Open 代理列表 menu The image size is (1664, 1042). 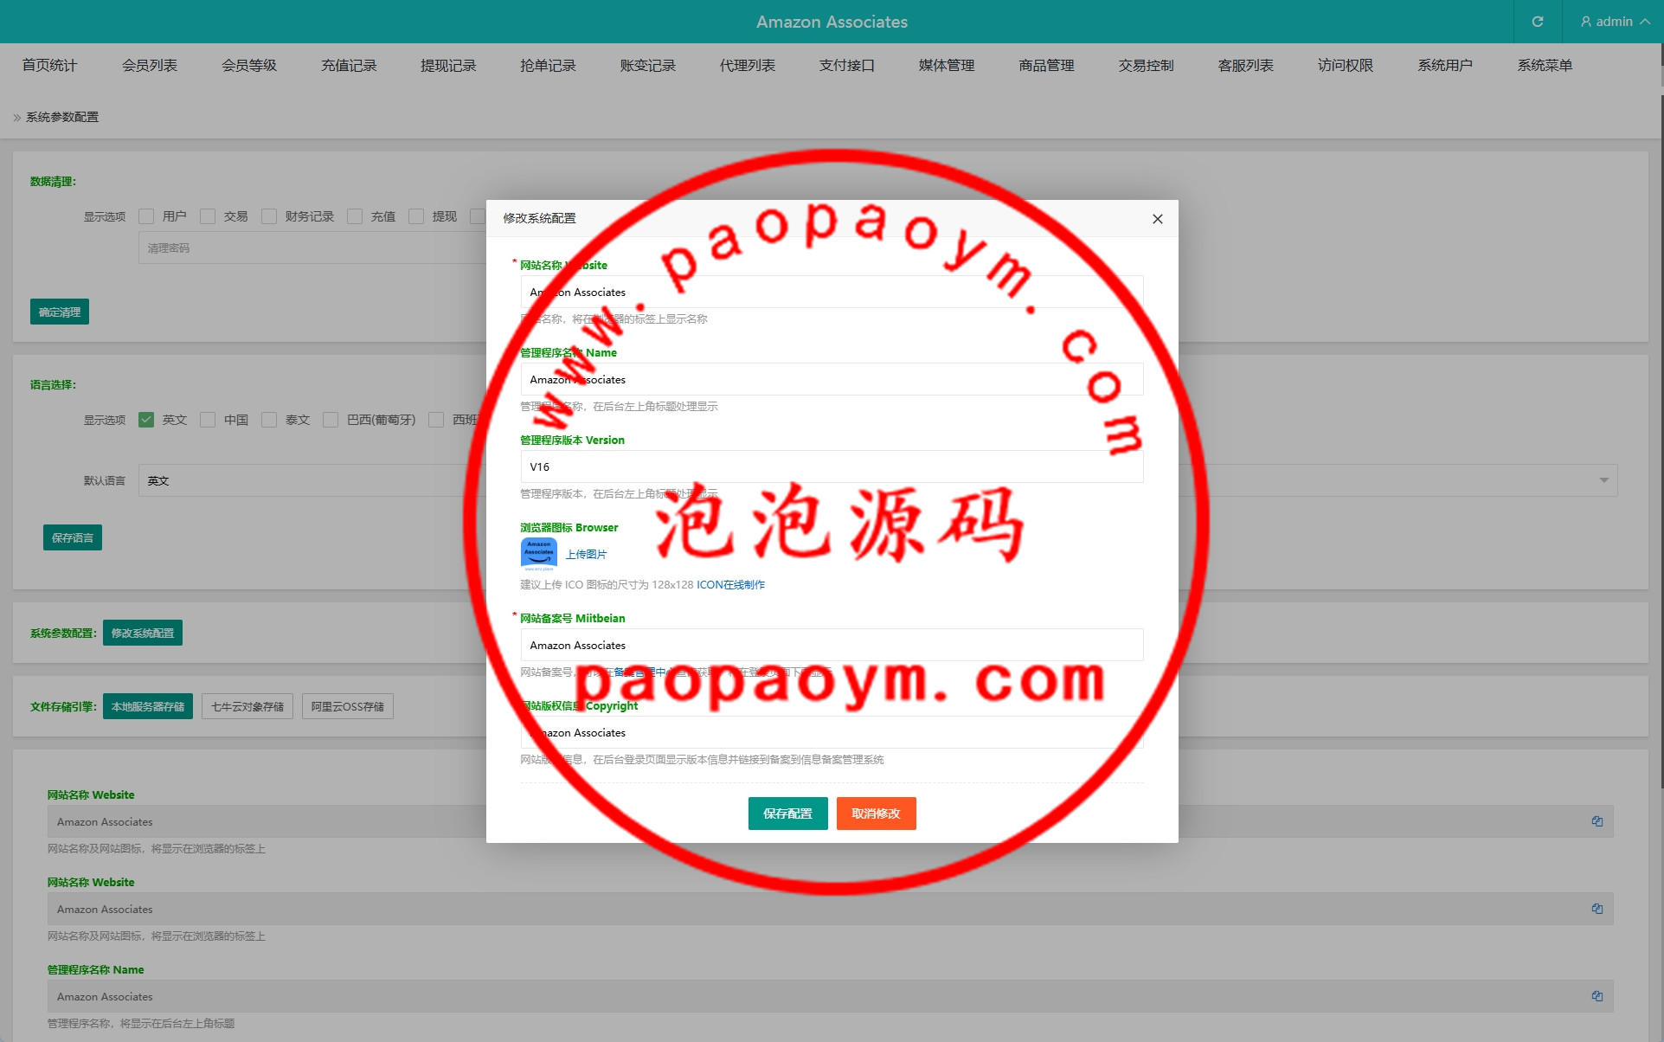point(748,66)
